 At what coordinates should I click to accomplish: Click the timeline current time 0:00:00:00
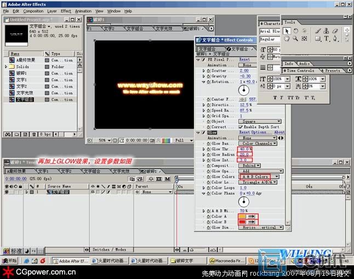[16, 179]
